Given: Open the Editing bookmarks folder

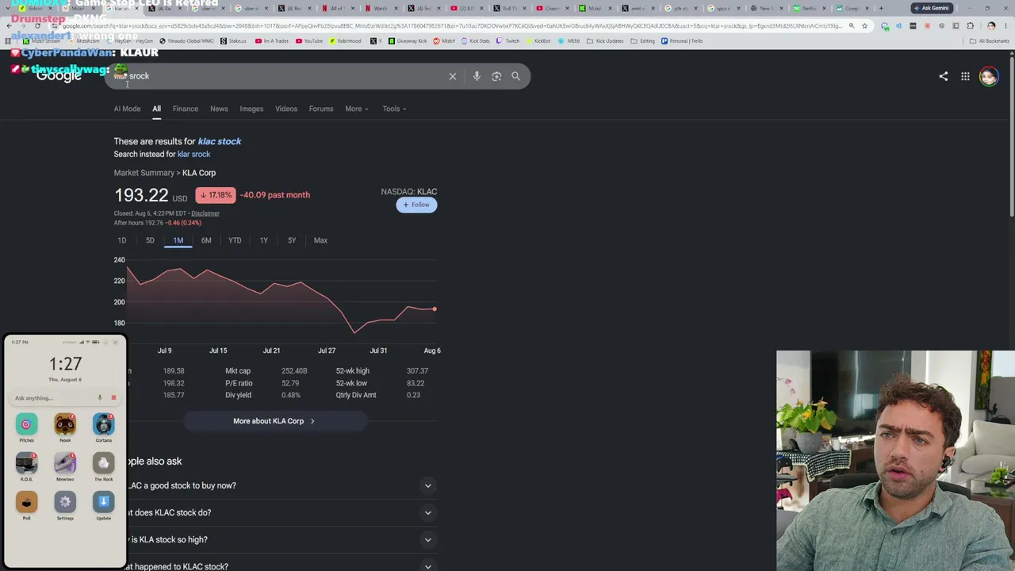Looking at the screenshot, I should click(x=643, y=41).
